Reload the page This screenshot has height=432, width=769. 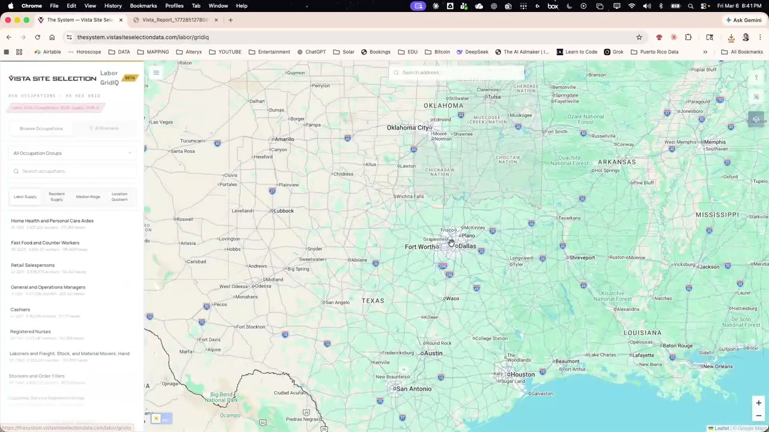point(37,37)
